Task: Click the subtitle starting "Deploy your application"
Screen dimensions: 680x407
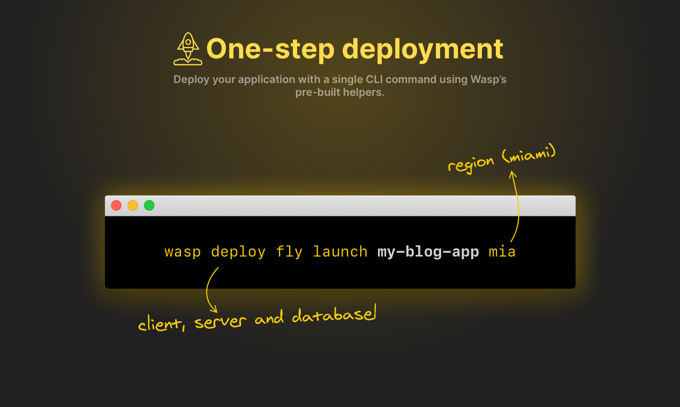Action: click(x=340, y=86)
